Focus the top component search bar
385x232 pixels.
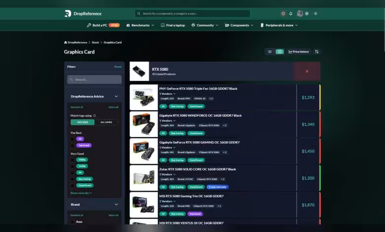192,13
